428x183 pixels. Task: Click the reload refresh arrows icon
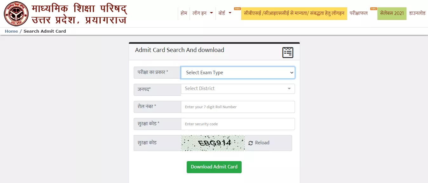click(251, 143)
